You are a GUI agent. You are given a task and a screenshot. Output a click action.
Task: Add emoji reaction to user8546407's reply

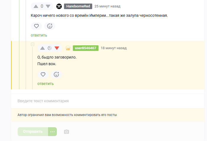(56, 74)
